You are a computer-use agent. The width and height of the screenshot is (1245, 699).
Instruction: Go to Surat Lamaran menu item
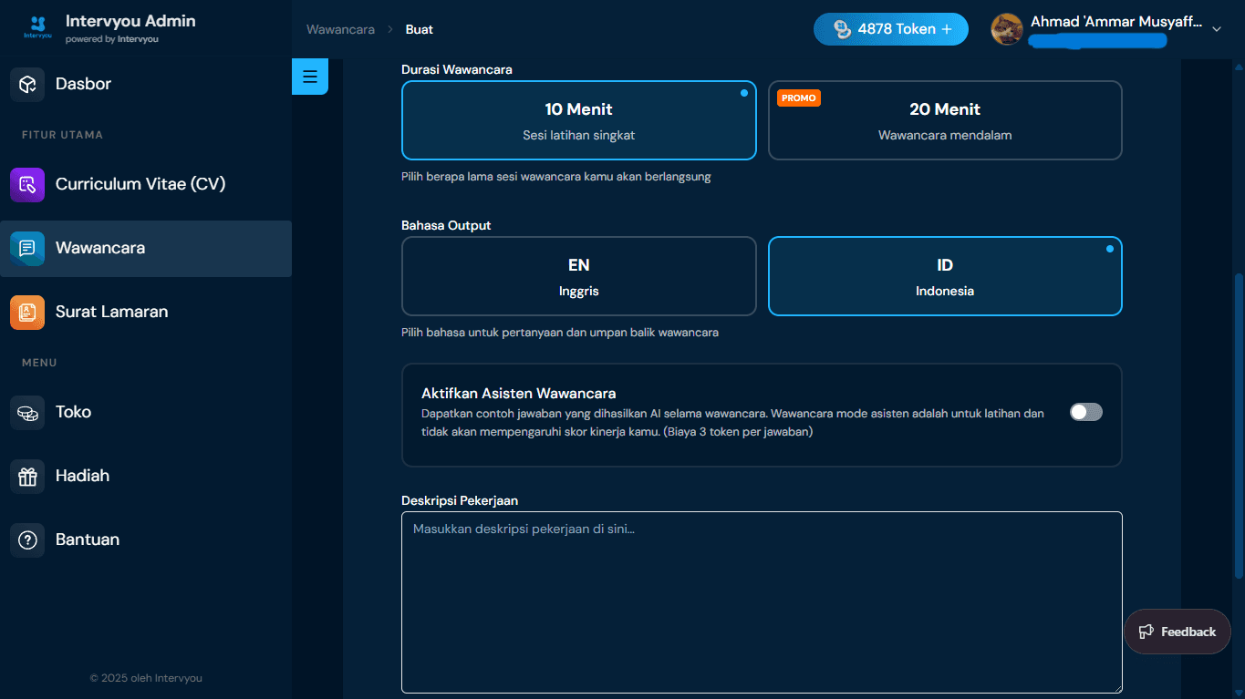[146, 312]
